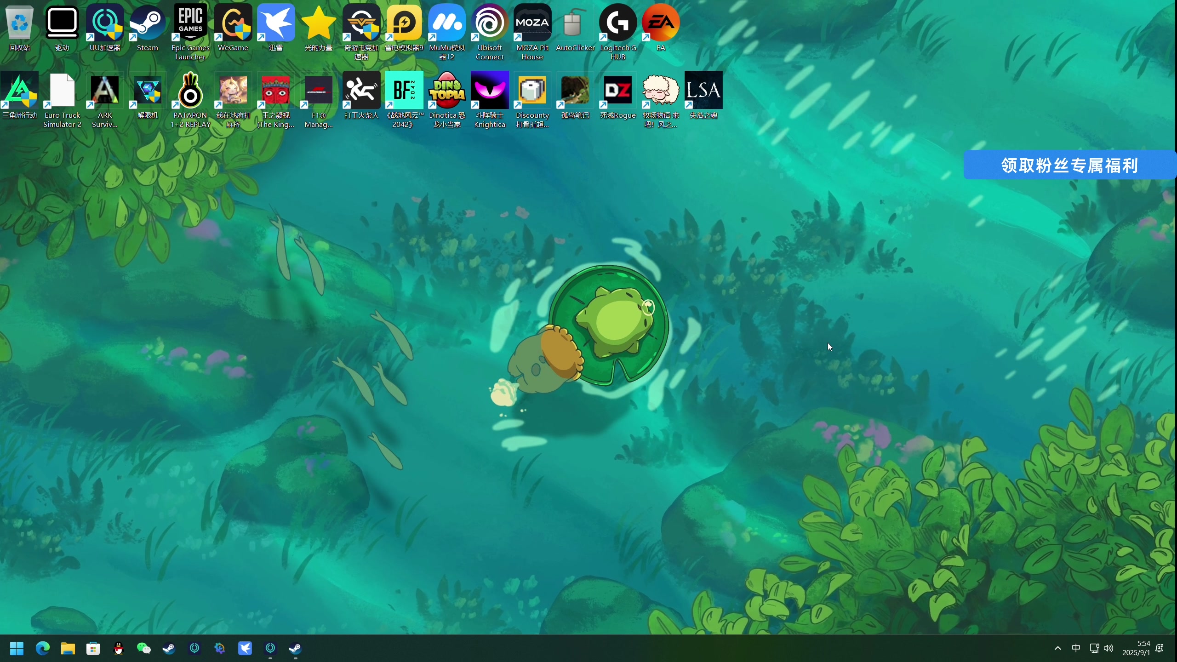Switch the 中 input method indicator

pos(1076,648)
